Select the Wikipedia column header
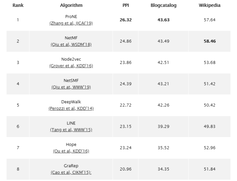This screenshot has height=181, width=237. pos(209,5)
